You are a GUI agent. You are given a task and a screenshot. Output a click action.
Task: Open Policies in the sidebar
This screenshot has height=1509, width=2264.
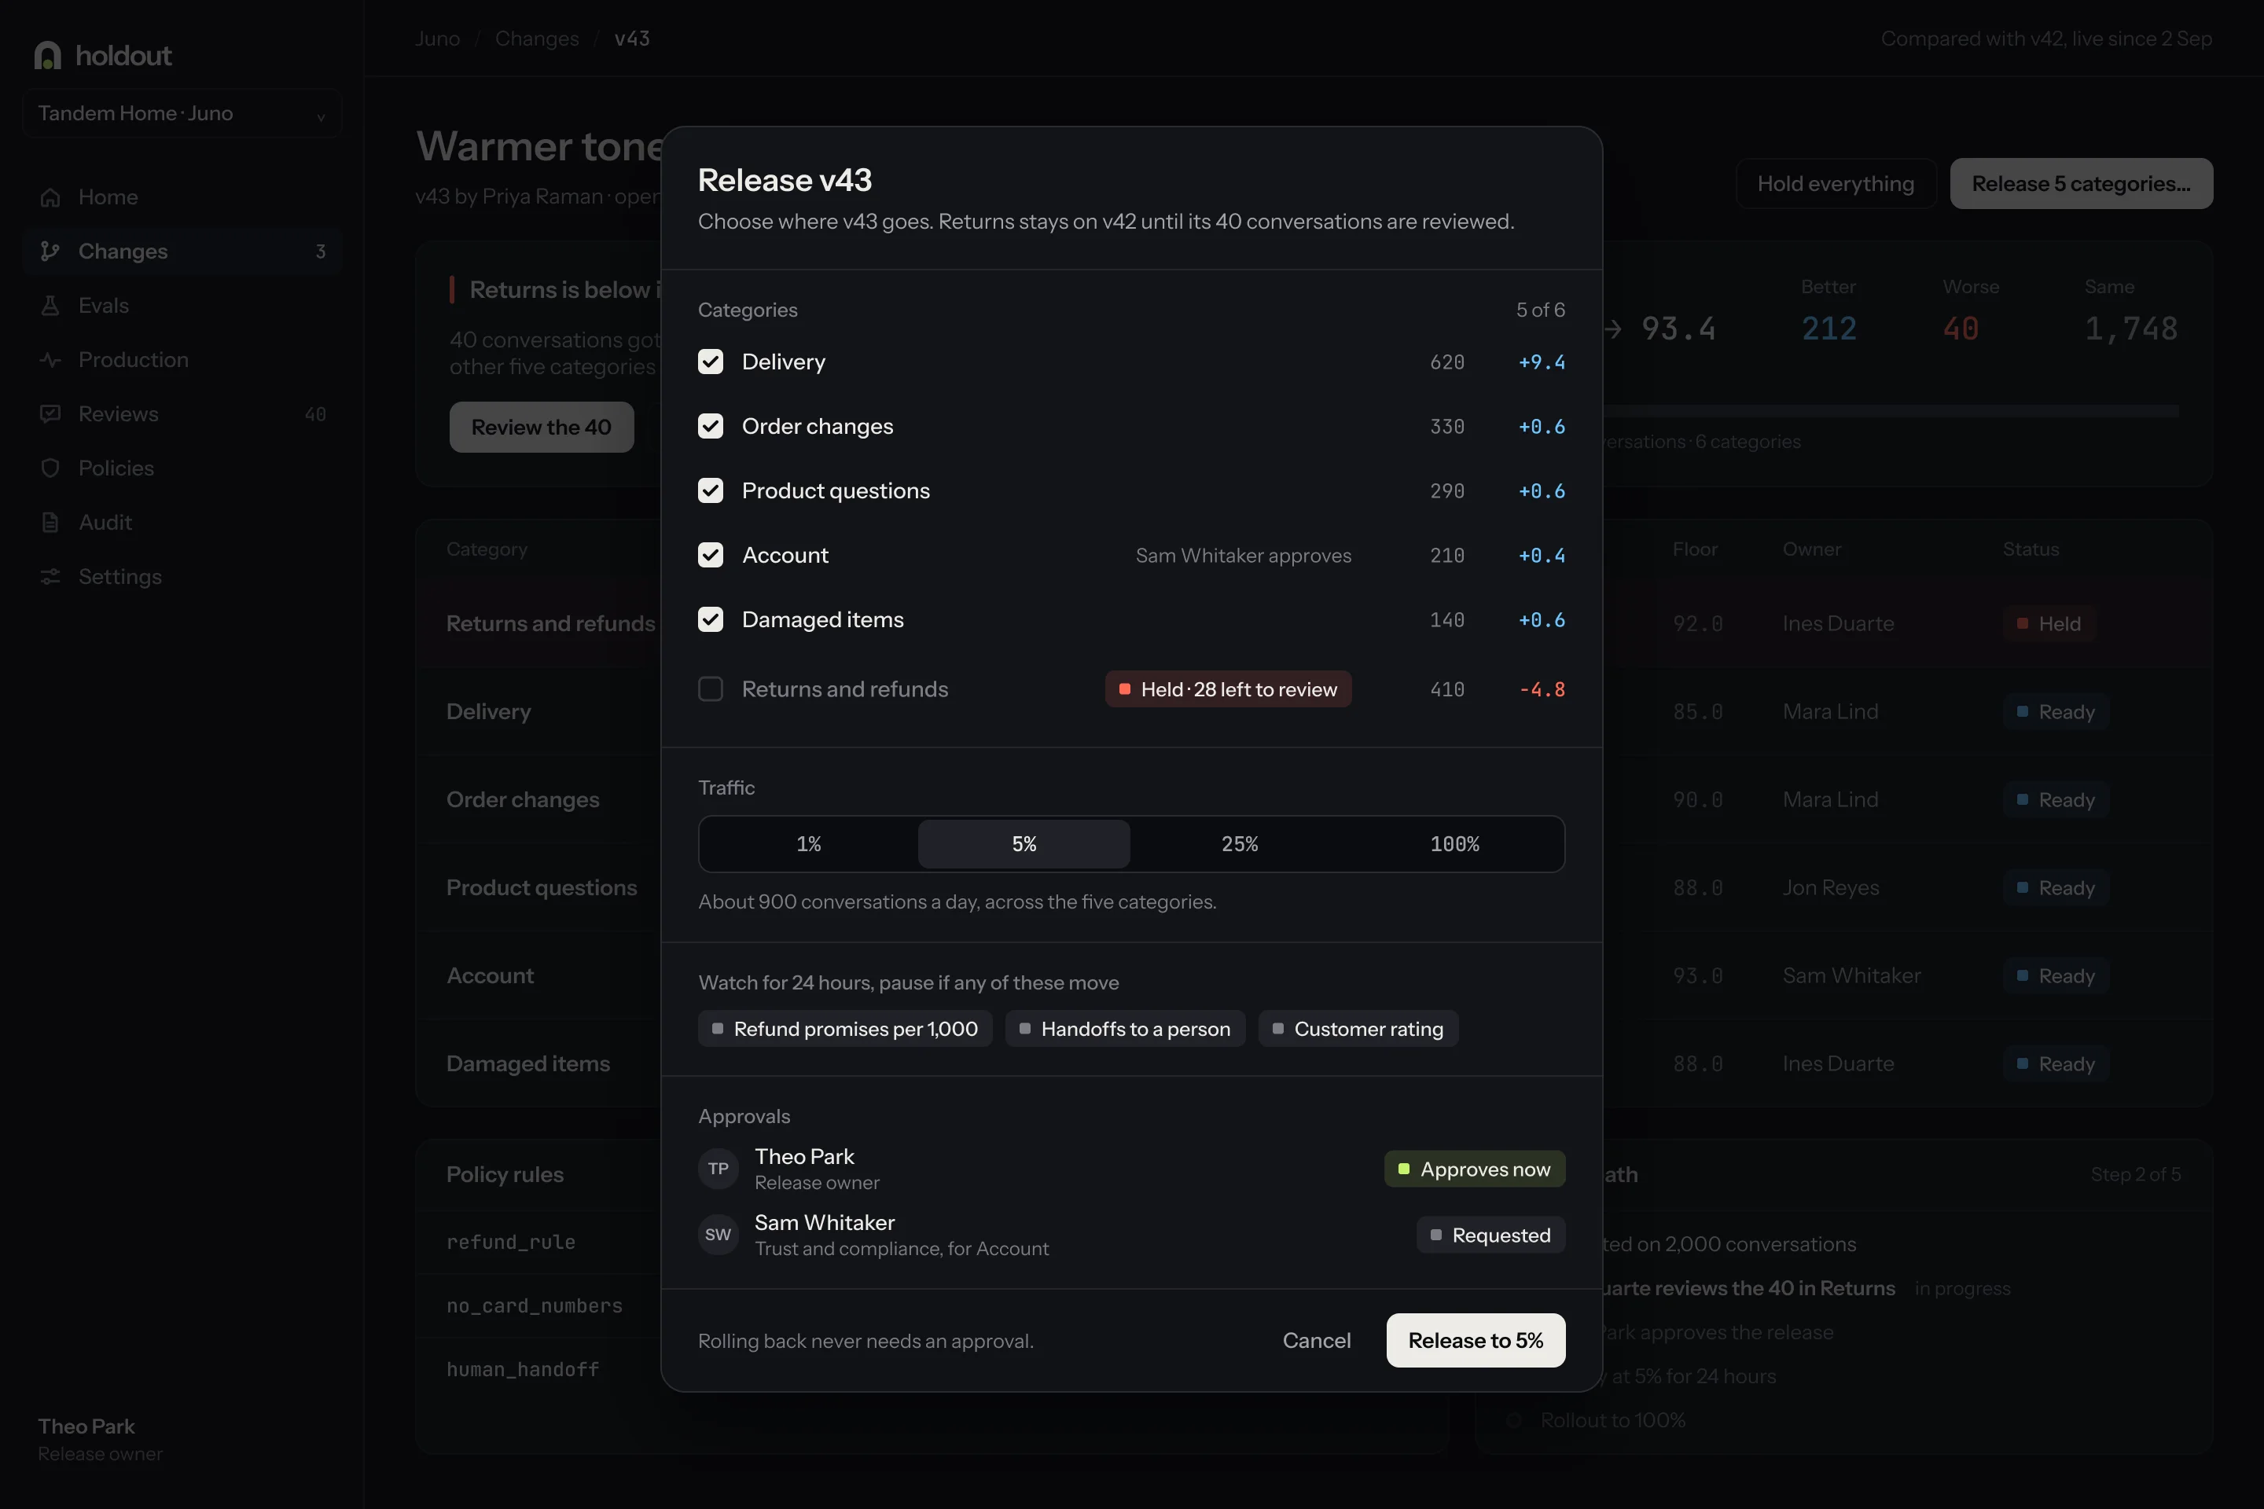pos(182,468)
